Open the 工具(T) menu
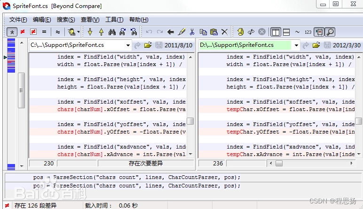The height and width of the screenshot is (209, 363). [114, 20]
